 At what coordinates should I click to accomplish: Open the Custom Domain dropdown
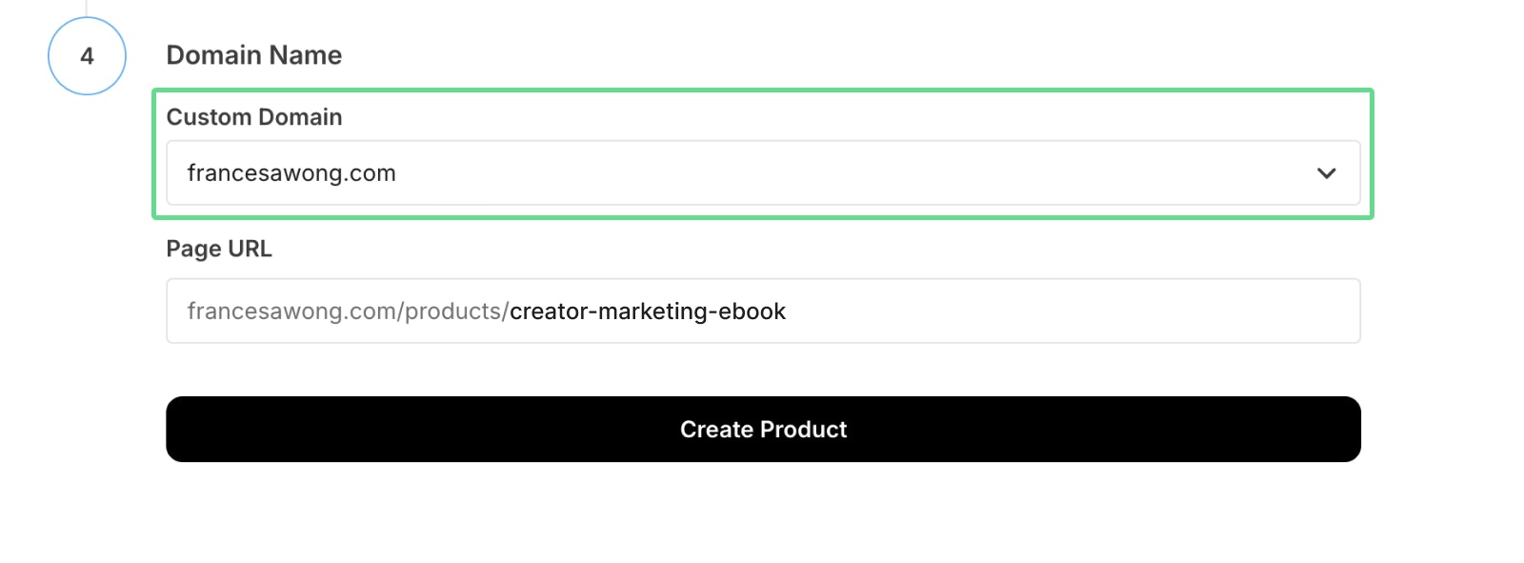tap(762, 173)
